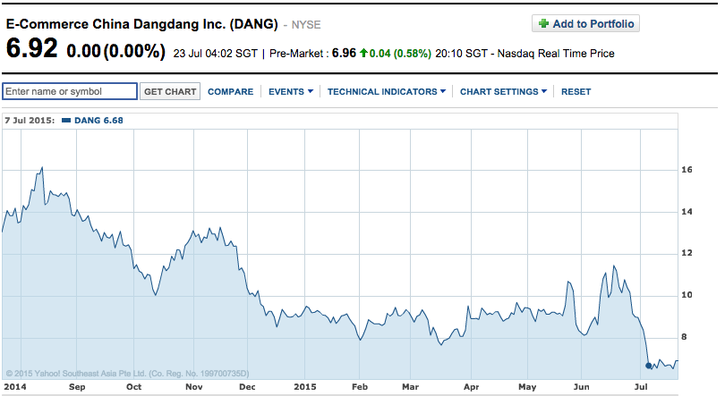
Task: Click the Oct label on time axis
Action: pos(133,387)
